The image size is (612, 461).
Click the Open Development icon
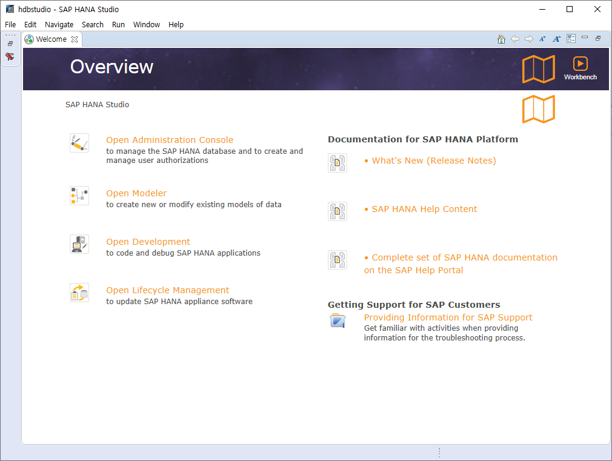click(x=79, y=244)
